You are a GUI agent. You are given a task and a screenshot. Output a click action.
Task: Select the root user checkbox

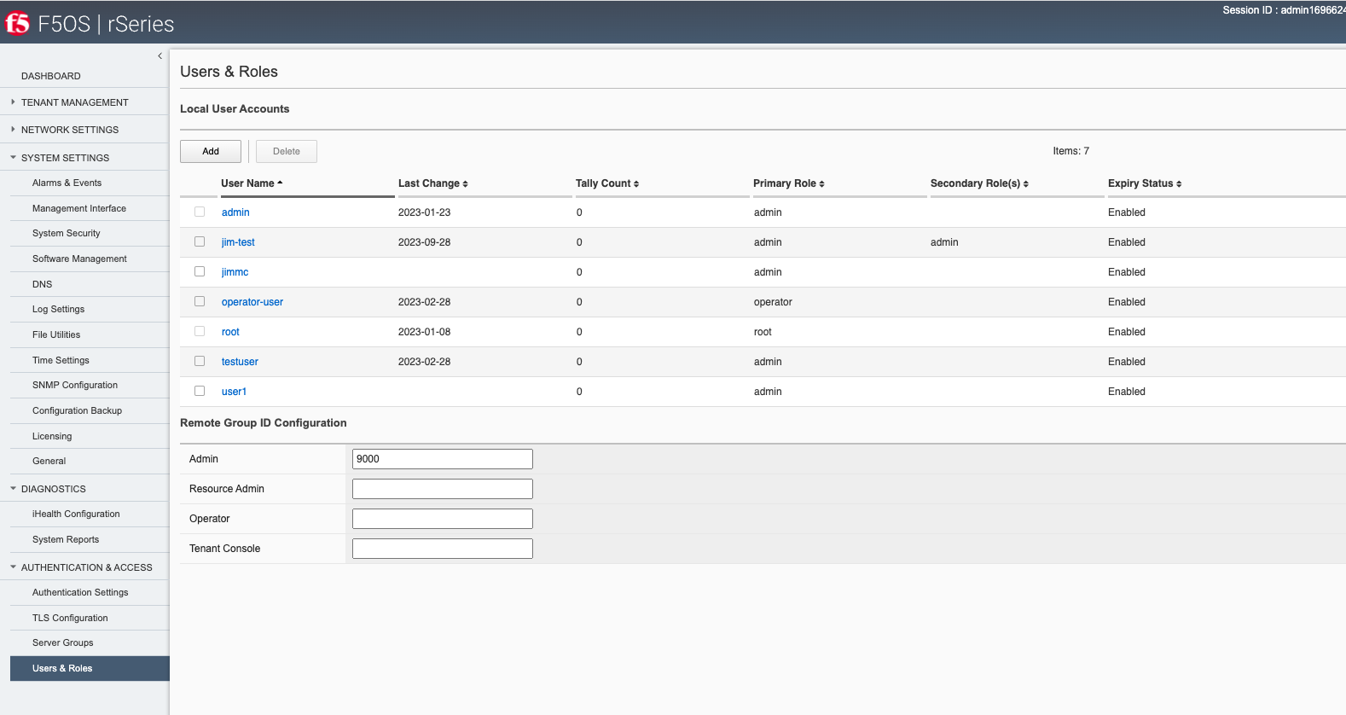tap(200, 331)
